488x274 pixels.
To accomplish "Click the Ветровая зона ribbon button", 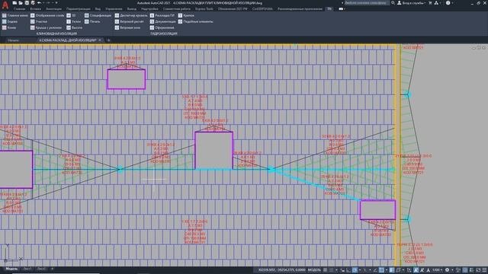I will pos(127,27).
